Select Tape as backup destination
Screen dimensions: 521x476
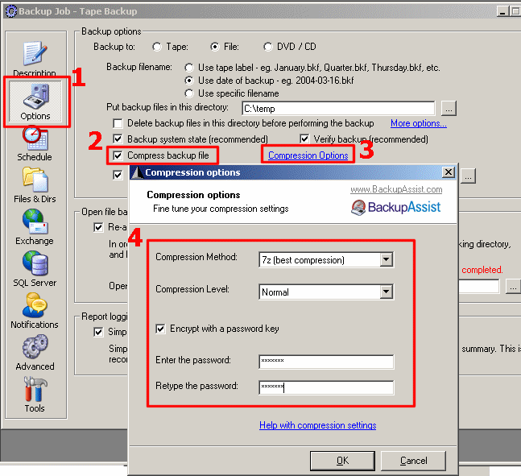(x=157, y=47)
